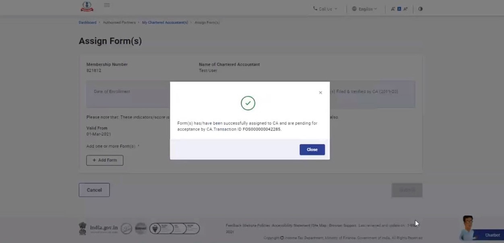Toggle the high contrast mode icon
504x243 pixels.
coord(420,9)
